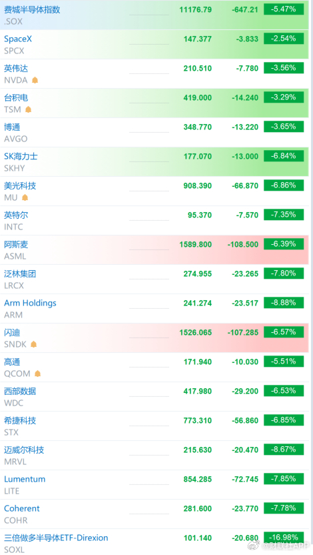
Task: Open the SpaceX stock link
Action: tap(18, 39)
